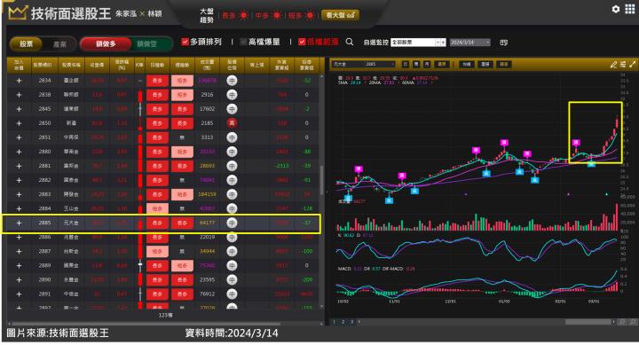The width and height of the screenshot is (639, 345).
Task: Toggle the 高檔爆量 checkbox
Action: (x=243, y=42)
